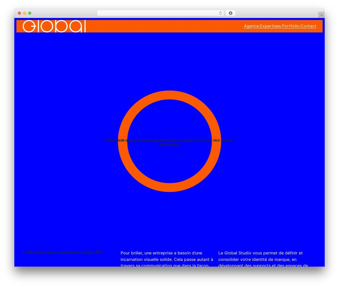The width and height of the screenshot is (339, 287).
Task: Click the 'Une seule agence de design global' tagline
Action: (x=169, y=142)
